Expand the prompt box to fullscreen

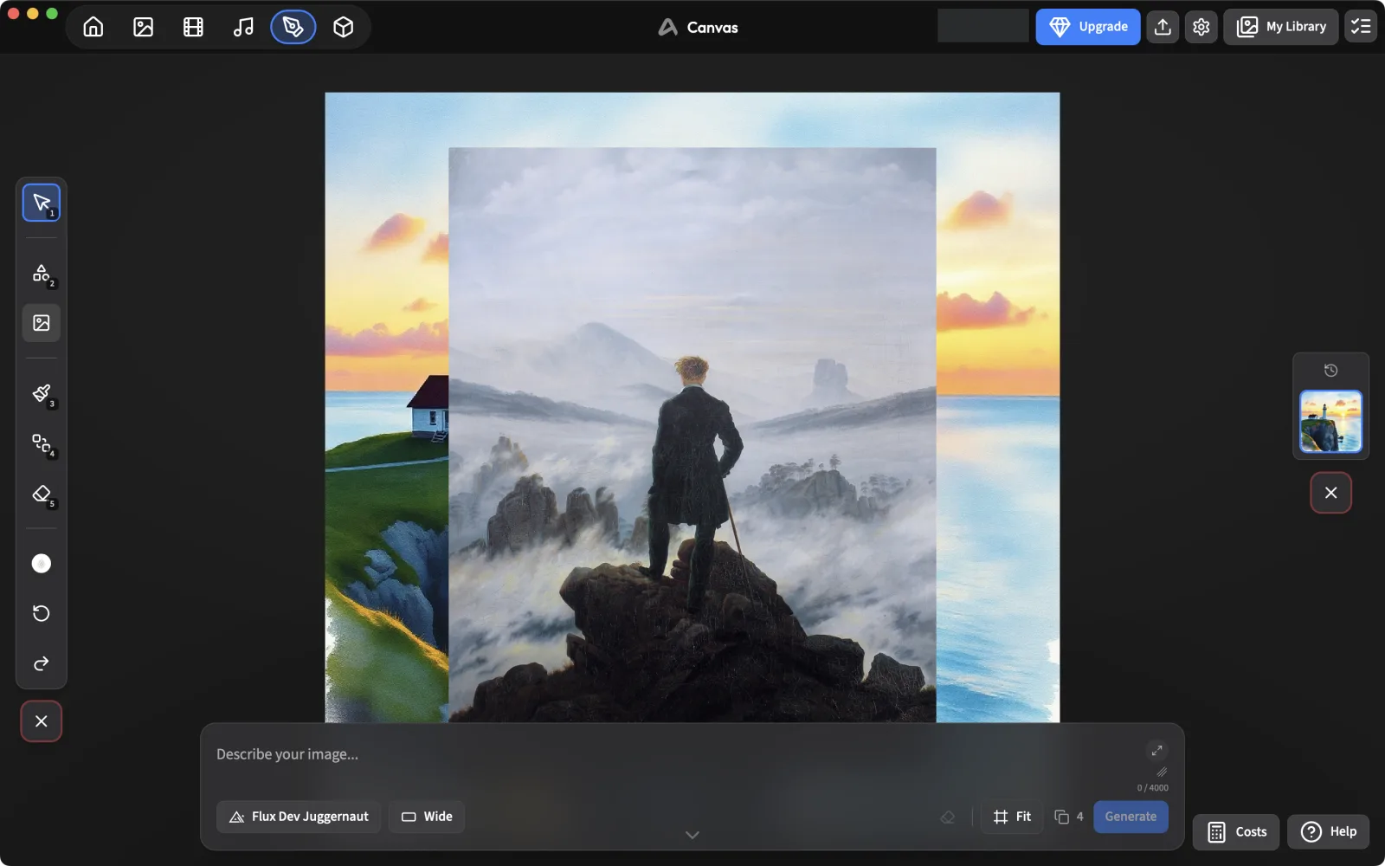(1157, 751)
